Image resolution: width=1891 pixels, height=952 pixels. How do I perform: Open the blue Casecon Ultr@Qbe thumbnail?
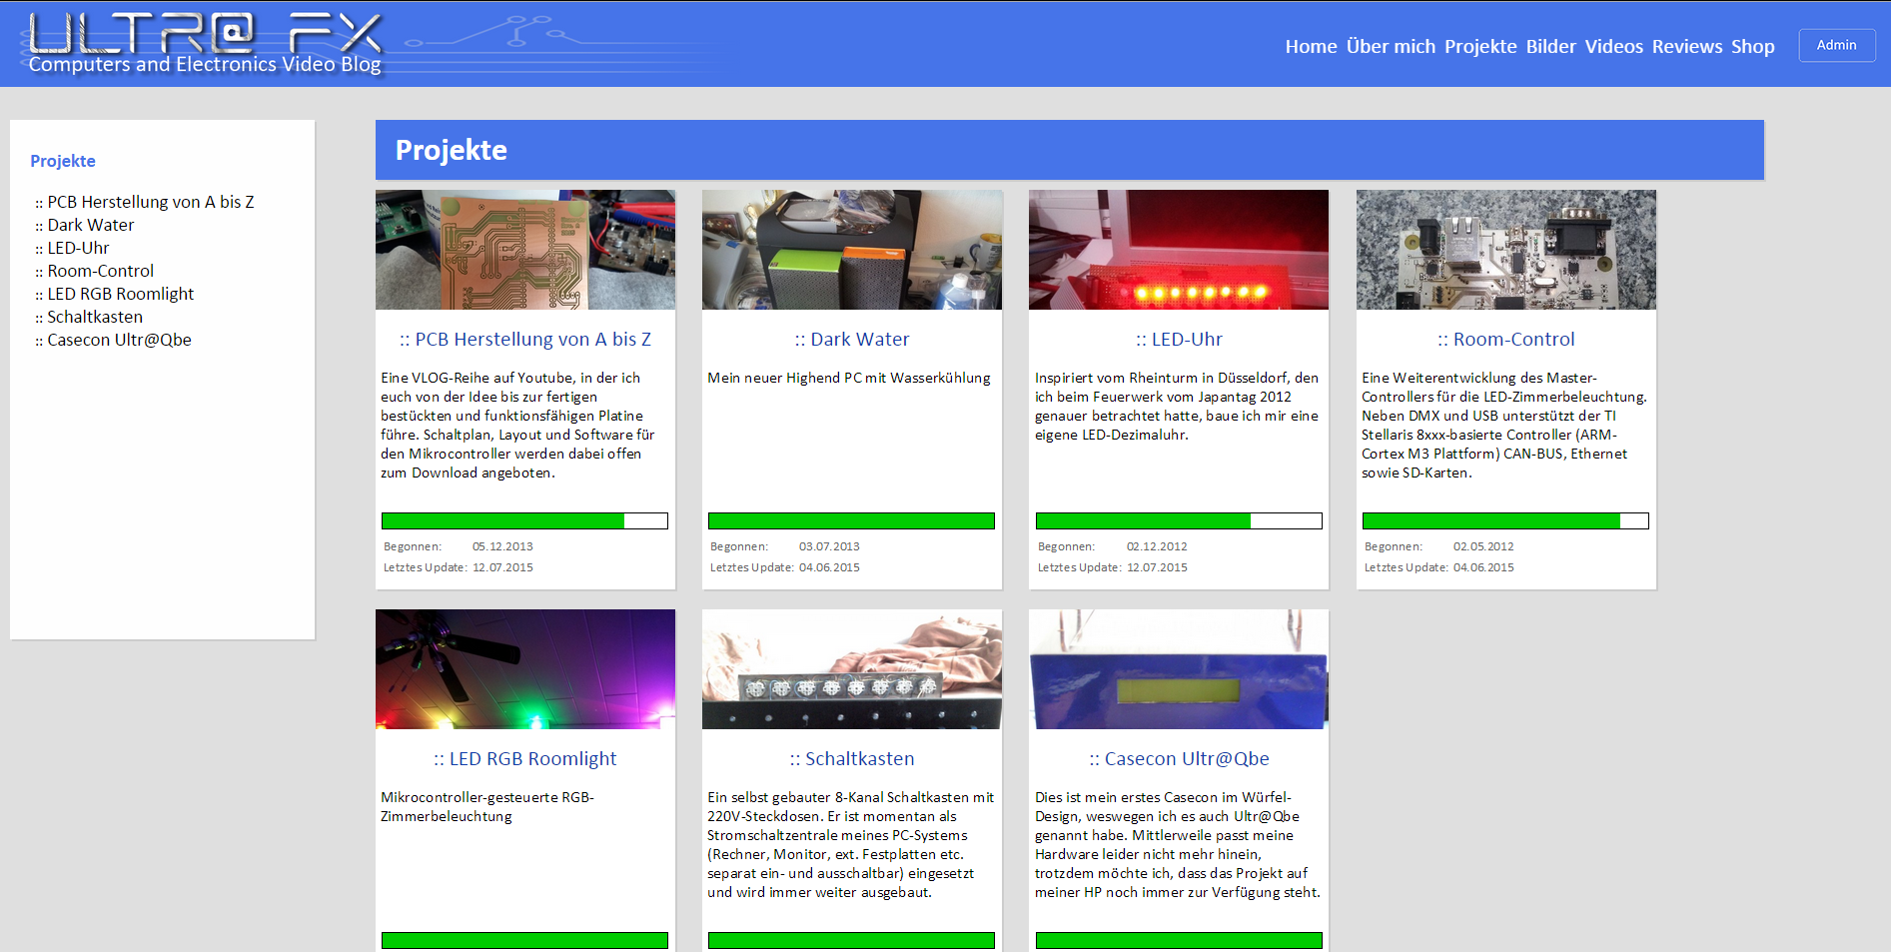coord(1179,669)
